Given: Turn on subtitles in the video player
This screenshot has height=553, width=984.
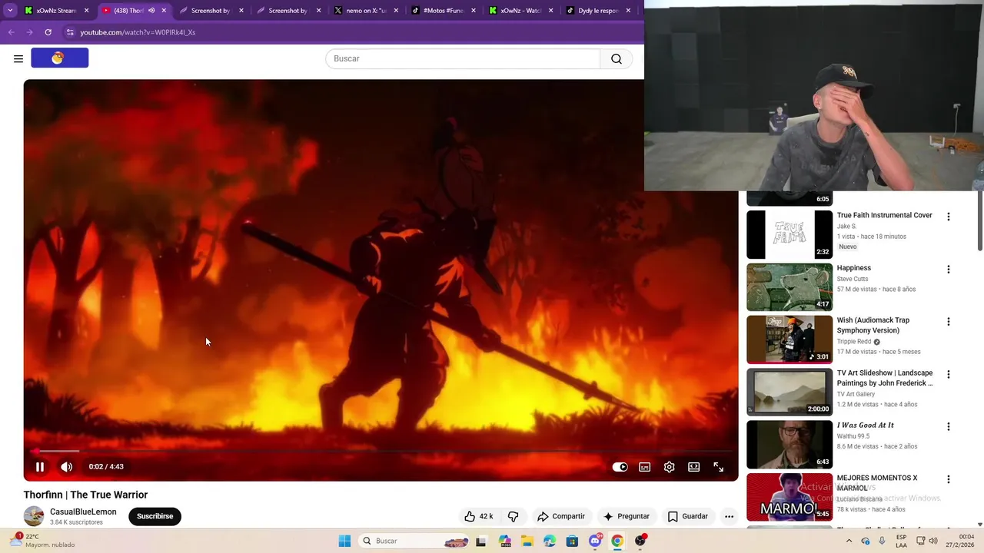Looking at the screenshot, I should click(x=645, y=467).
